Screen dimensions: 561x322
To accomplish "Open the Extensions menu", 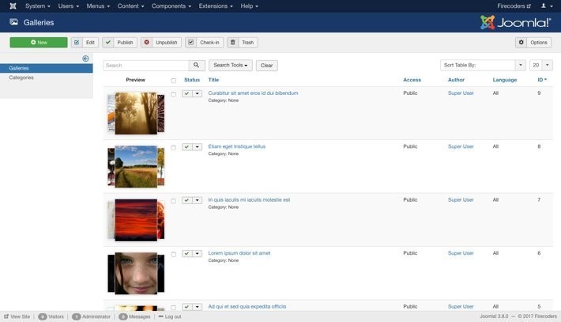I will (216, 6).
